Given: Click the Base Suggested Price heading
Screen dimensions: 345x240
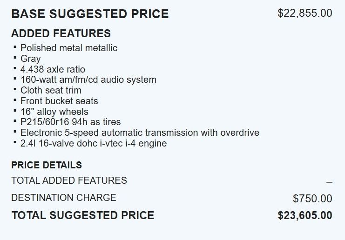Looking at the screenshot, I should 90,14.
